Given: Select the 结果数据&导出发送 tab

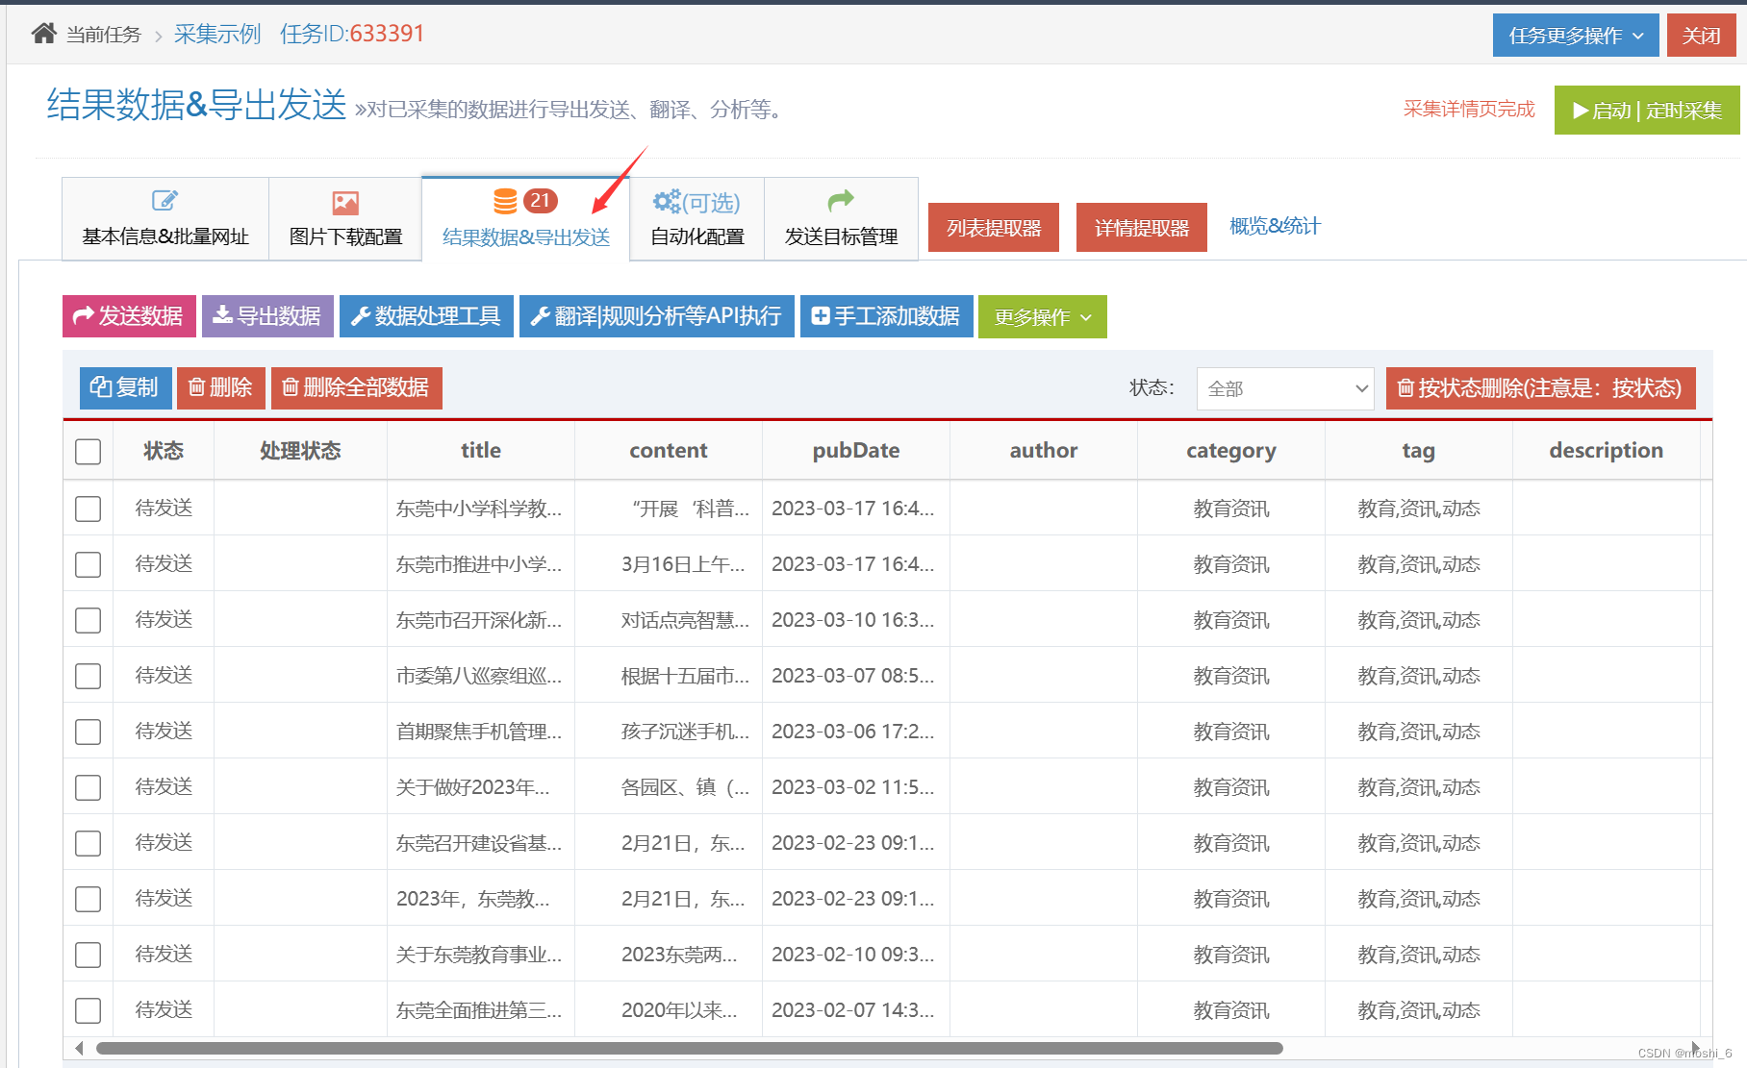Looking at the screenshot, I should click(526, 218).
